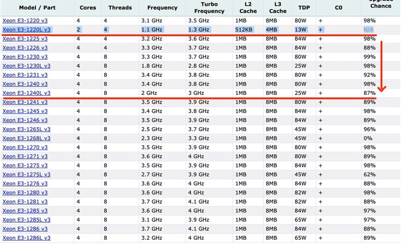405x244 pixels.
Task: Open the Xeon E3-1285L v3 link
Action: 26,220
